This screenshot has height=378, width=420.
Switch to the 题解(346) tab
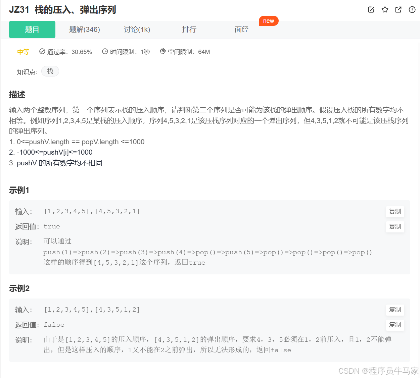pyautogui.click(x=85, y=30)
